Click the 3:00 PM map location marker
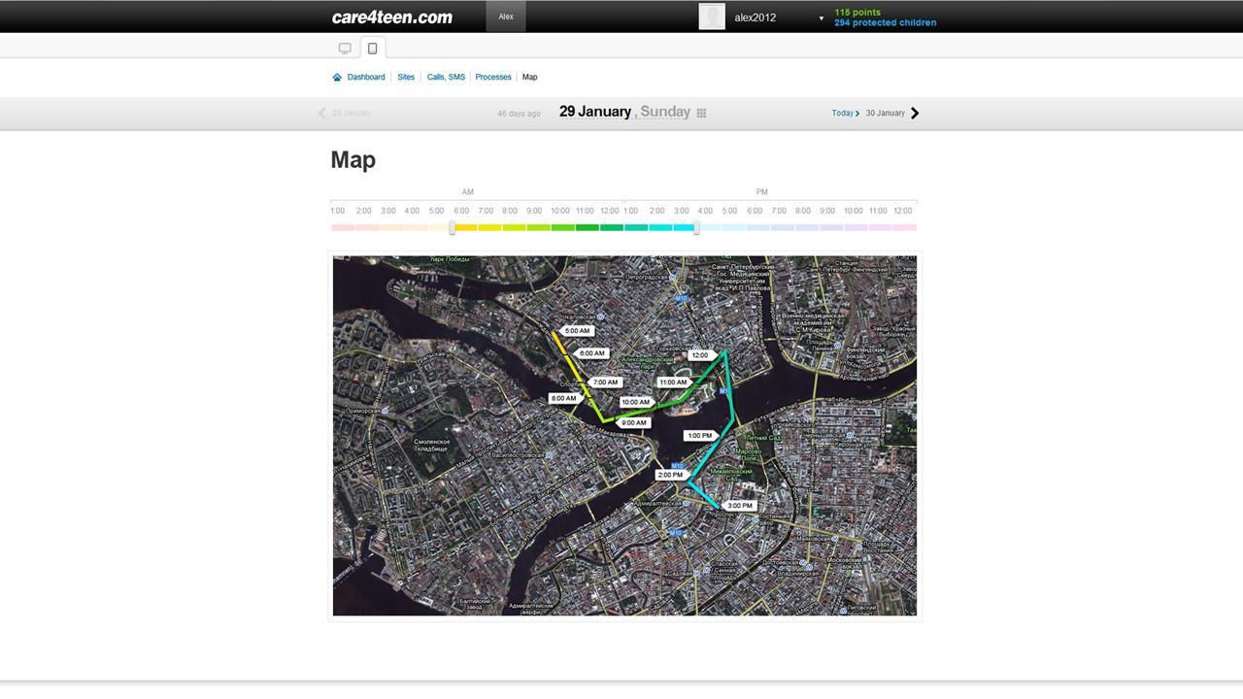 click(x=740, y=506)
